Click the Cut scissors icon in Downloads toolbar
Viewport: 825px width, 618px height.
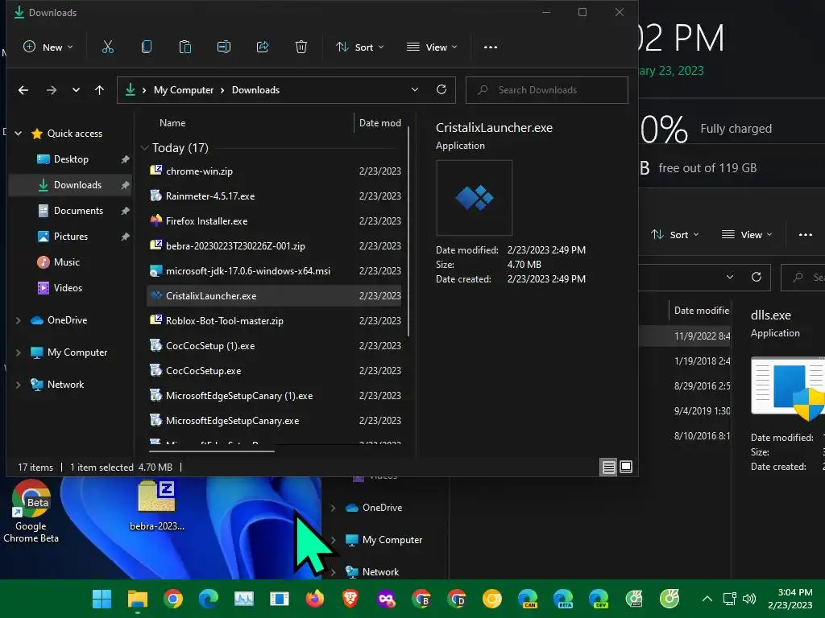(107, 47)
